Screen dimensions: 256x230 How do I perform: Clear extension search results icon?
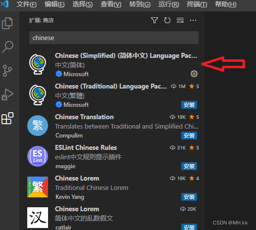(180, 20)
